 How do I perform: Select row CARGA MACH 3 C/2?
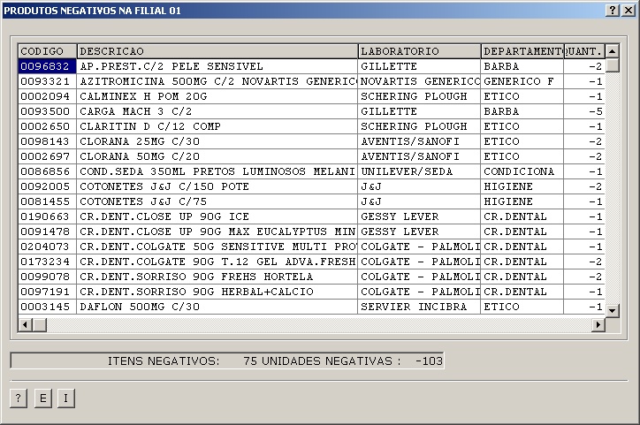click(311, 111)
